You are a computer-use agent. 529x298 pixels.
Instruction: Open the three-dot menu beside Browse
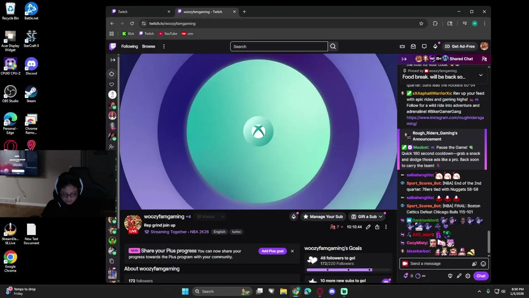(164, 46)
